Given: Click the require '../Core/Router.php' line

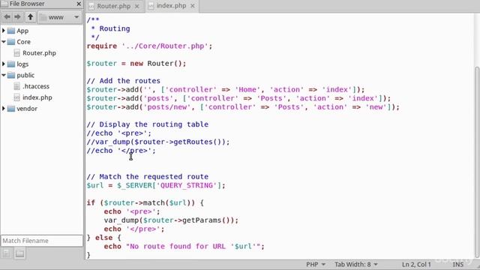Looking at the screenshot, I should click(x=149, y=46).
